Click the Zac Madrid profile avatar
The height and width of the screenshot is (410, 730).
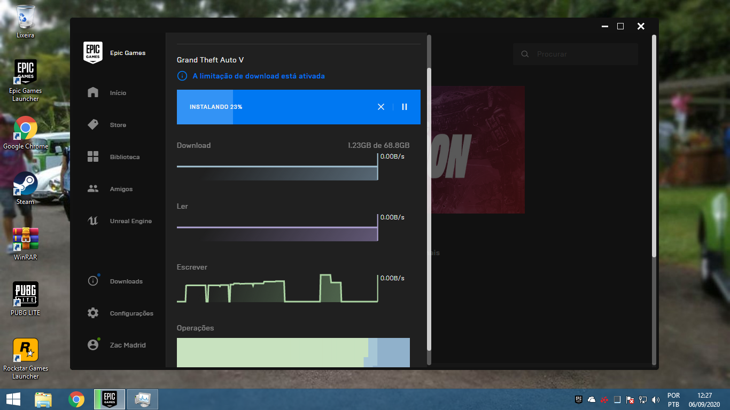click(93, 345)
